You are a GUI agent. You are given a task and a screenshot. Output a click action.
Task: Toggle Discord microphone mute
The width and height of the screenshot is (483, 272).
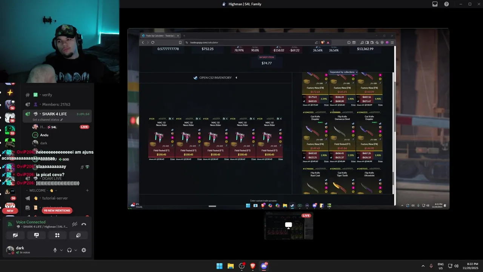click(55, 250)
